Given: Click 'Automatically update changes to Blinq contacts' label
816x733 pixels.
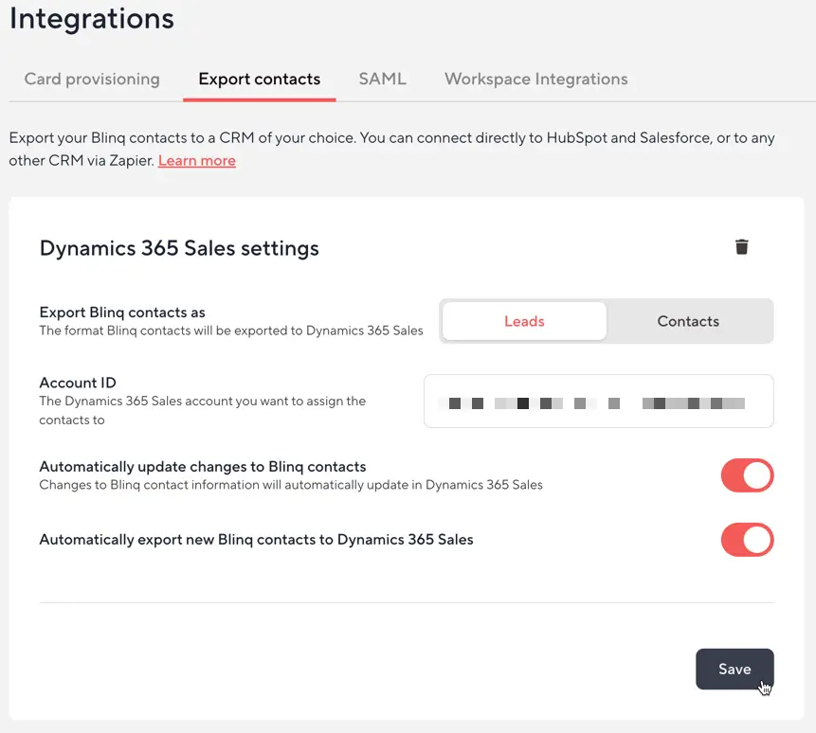Looking at the screenshot, I should coord(203,467).
